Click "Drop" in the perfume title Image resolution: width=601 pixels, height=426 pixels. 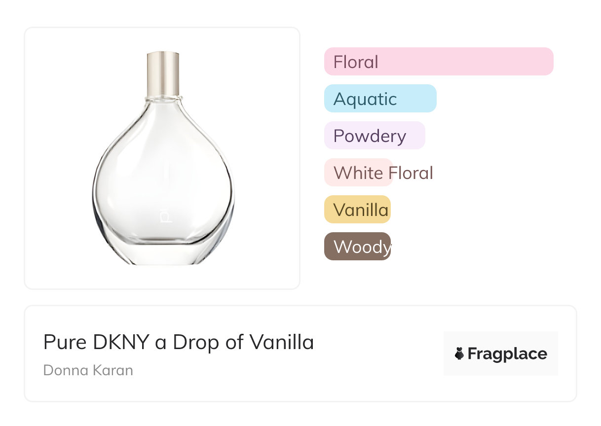pos(195,342)
